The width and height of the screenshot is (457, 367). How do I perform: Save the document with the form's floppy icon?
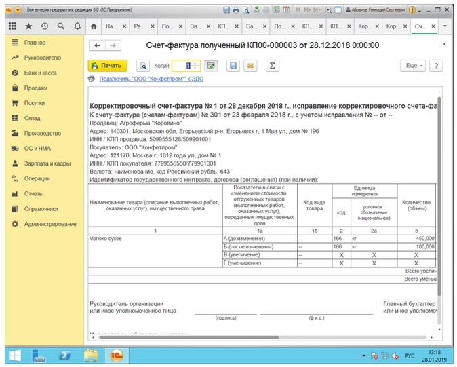coord(233,66)
